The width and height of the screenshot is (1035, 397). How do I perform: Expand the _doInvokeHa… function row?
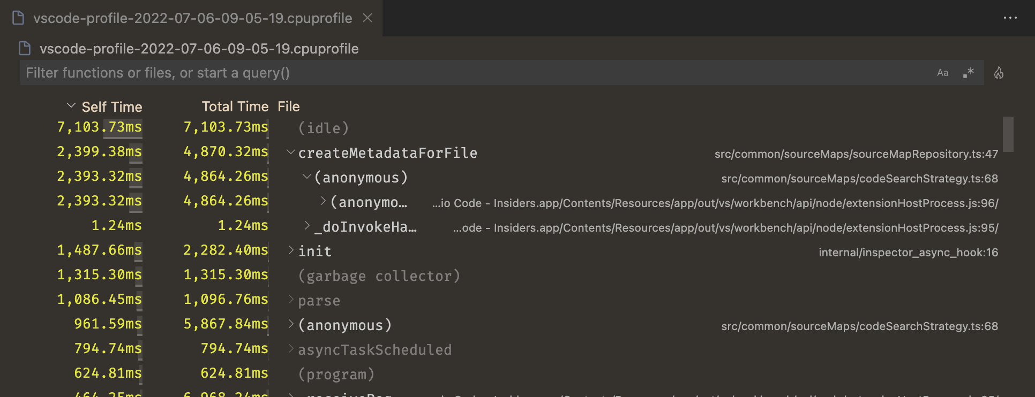(x=307, y=225)
